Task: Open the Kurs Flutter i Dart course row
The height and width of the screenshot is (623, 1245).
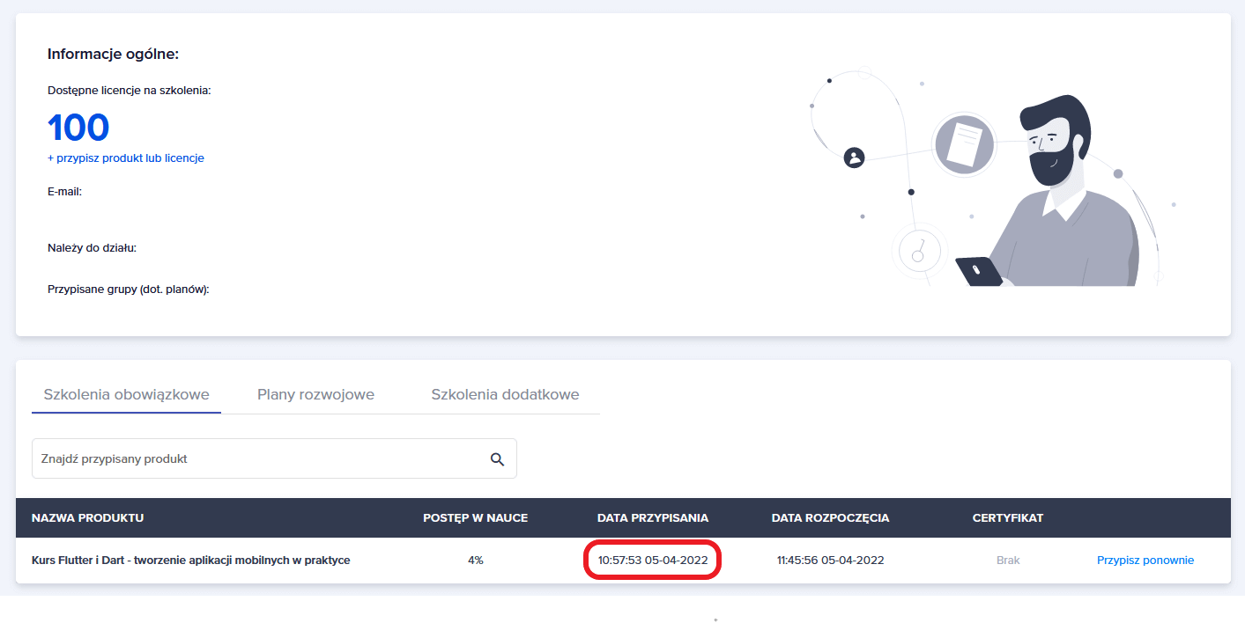Action: coord(190,561)
